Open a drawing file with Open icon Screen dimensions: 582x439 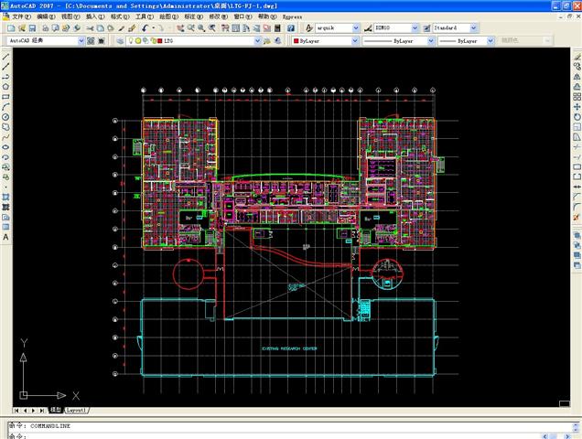point(22,28)
